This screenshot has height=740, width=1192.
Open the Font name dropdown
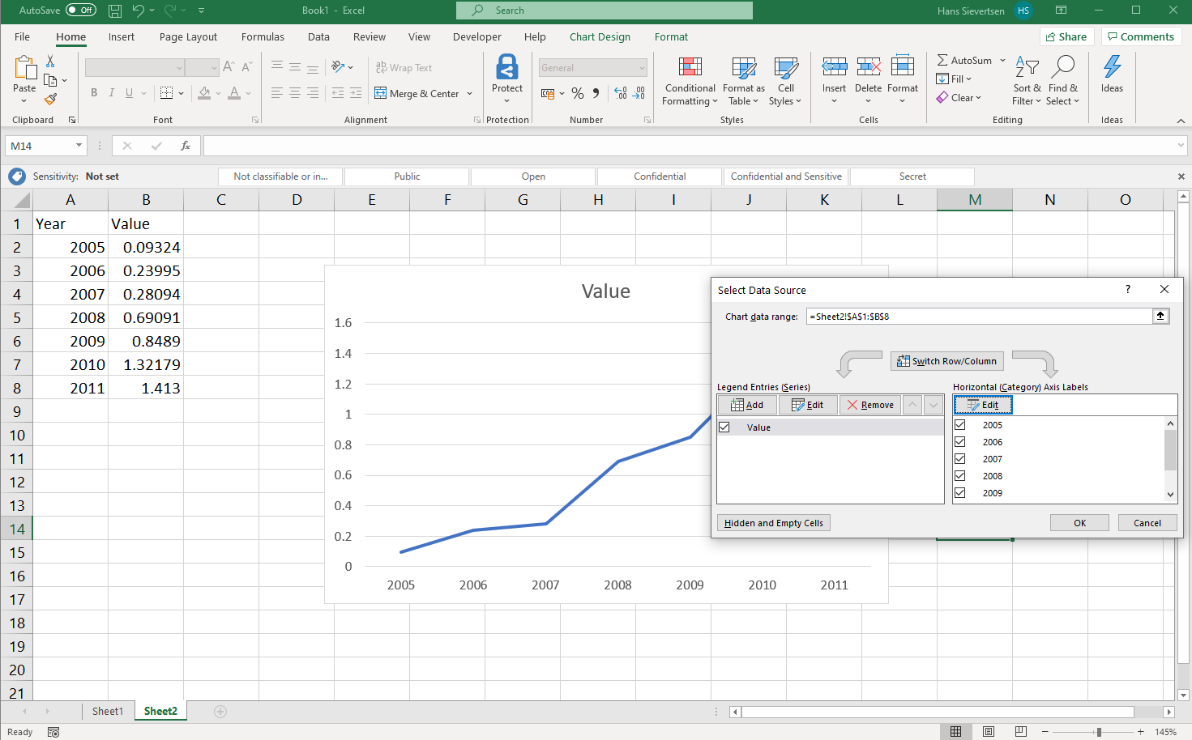[179, 68]
